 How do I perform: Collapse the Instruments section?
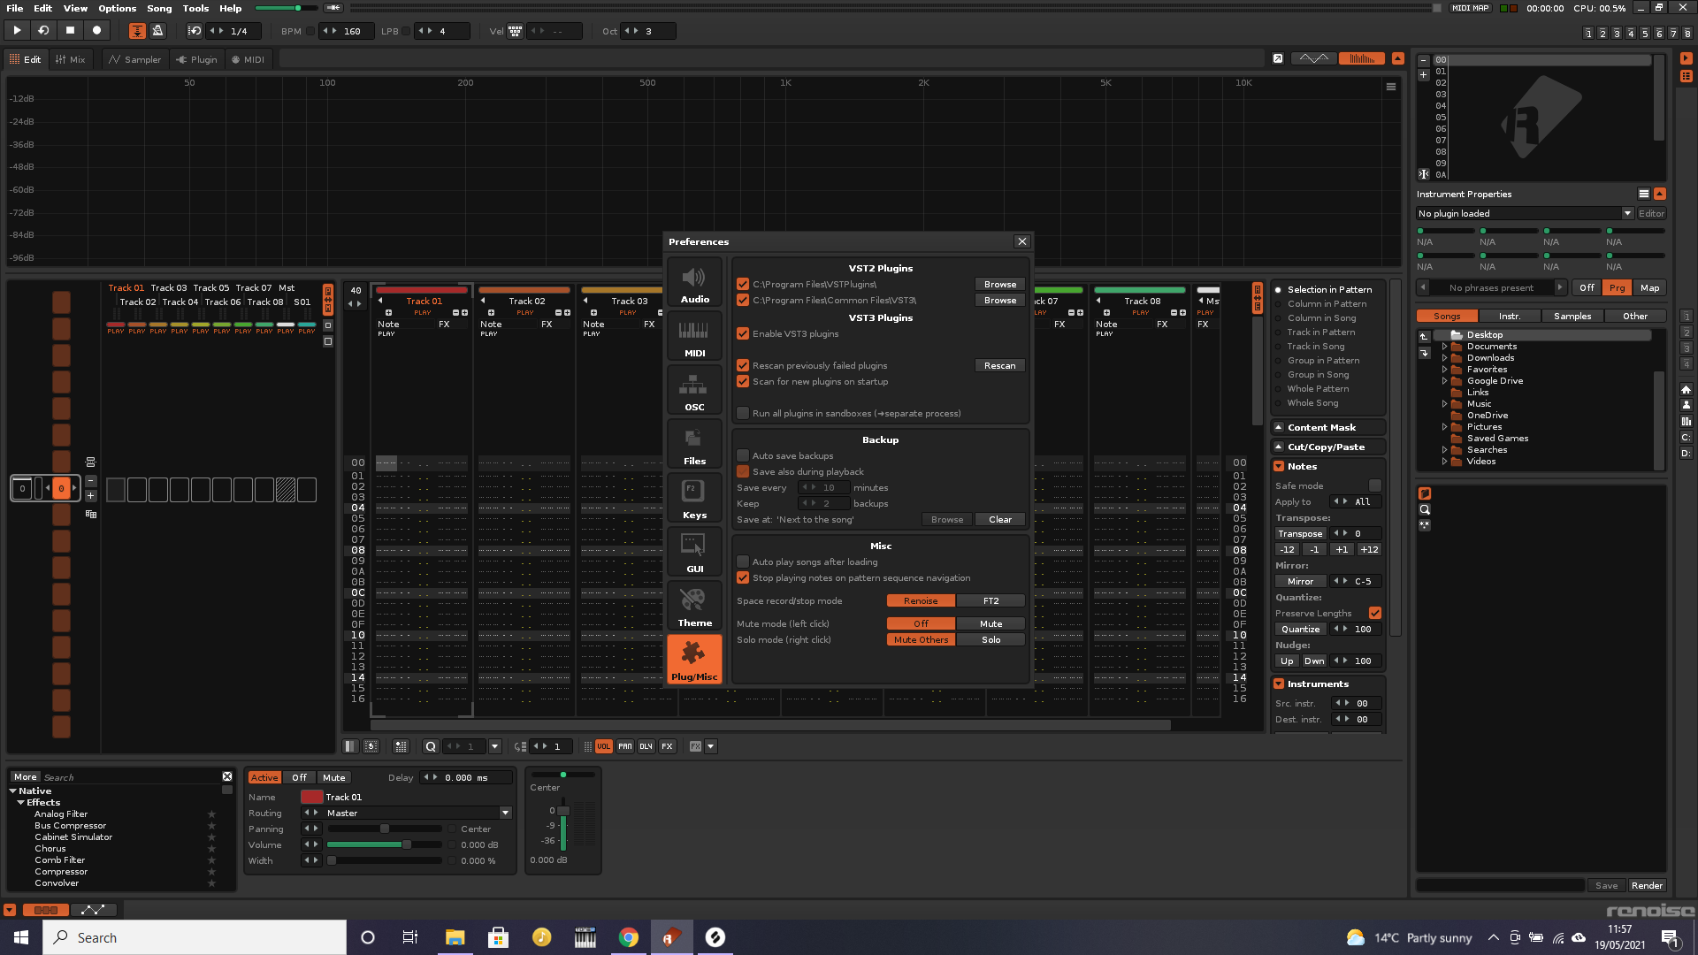[1278, 684]
